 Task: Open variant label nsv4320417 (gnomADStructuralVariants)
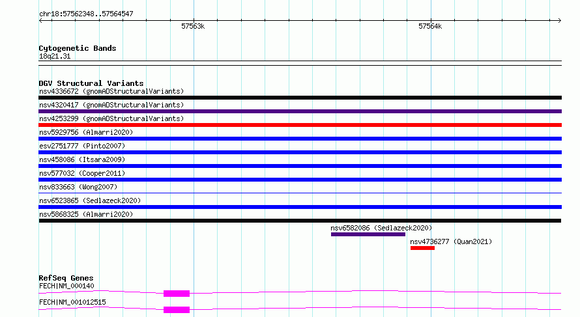tap(111, 105)
